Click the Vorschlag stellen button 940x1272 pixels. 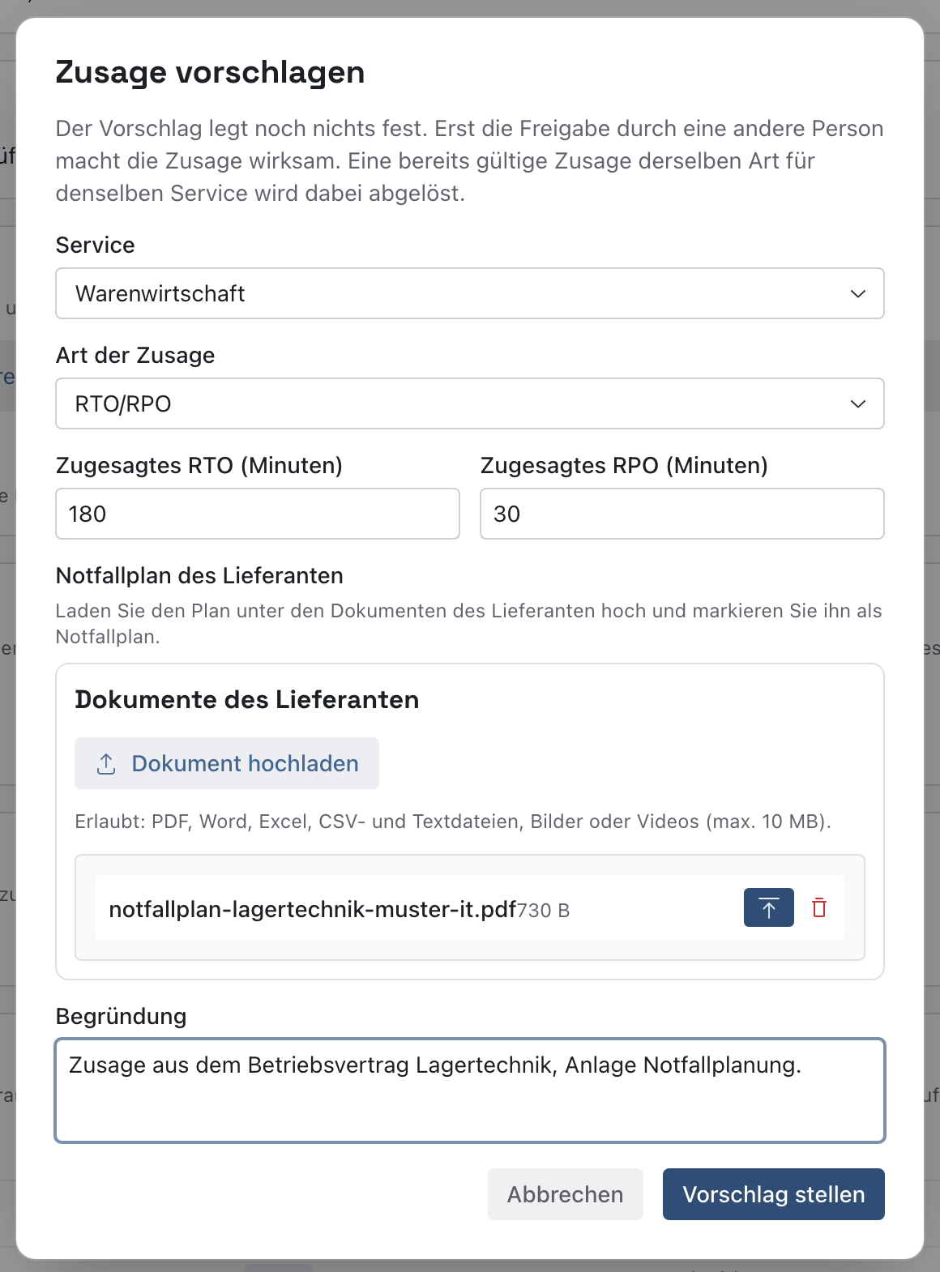774,1194
